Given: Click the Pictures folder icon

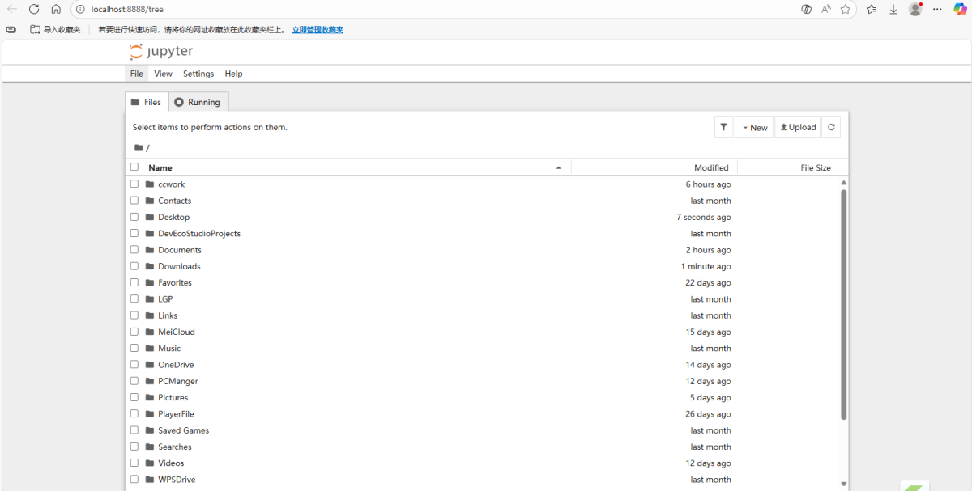Looking at the screenshot, I should [x=150, y=398].
